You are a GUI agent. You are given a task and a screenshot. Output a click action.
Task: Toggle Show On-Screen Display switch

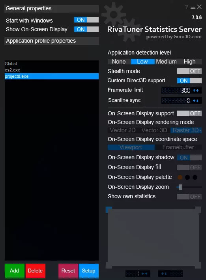click(86, 29)
